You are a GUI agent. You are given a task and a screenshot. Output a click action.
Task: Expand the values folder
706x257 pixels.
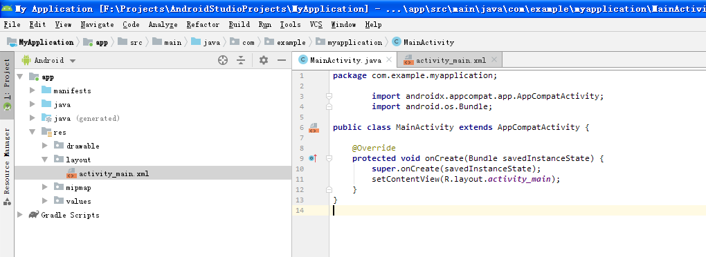coord(45,201)
